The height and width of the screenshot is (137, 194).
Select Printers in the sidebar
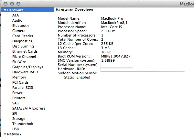click(19, 98)
